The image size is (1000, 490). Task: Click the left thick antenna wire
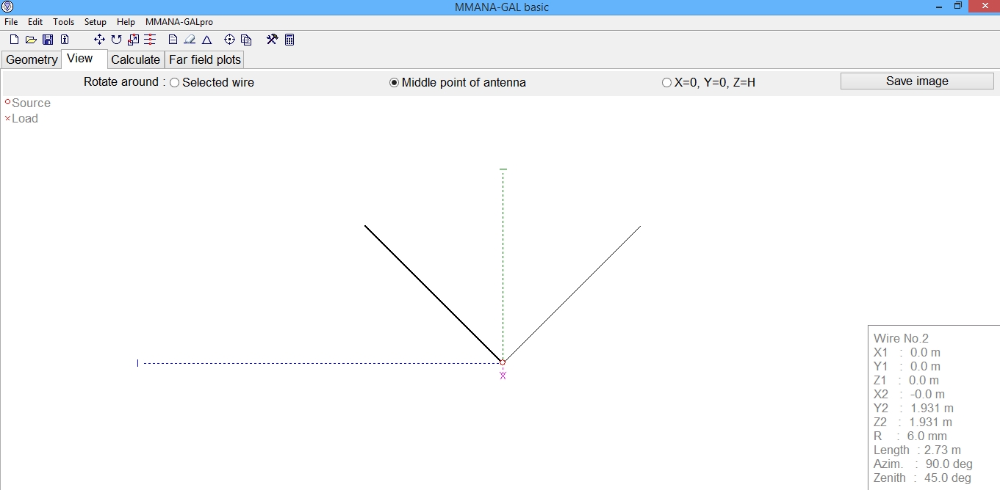pos(434,293)
